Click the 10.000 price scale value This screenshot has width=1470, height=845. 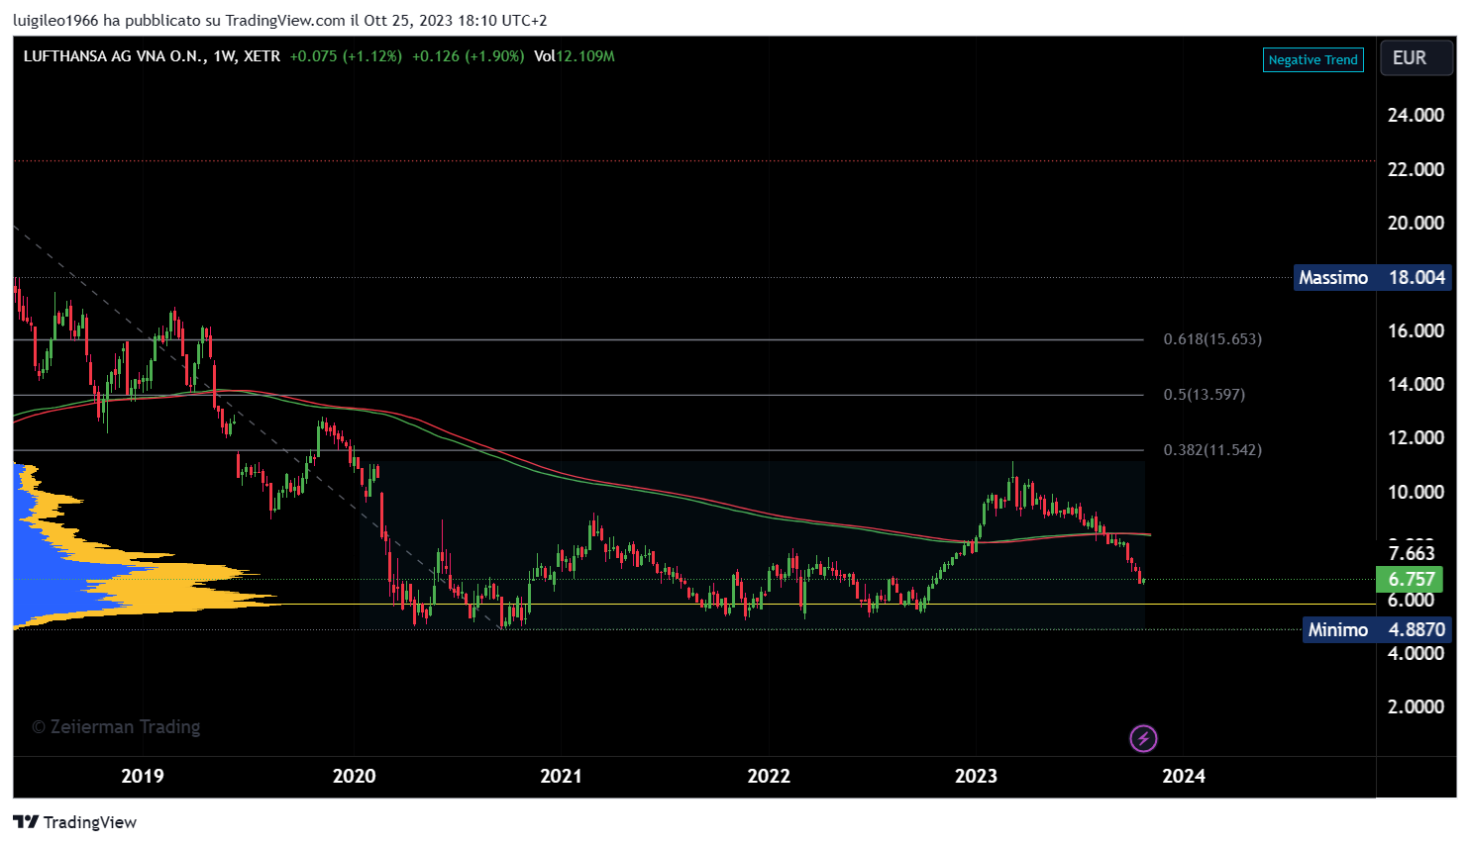point(1416,492)
